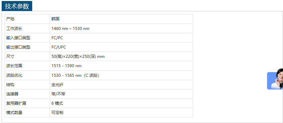
Task: Click the 全光纤 structure value
Action: tap(57, 85)
